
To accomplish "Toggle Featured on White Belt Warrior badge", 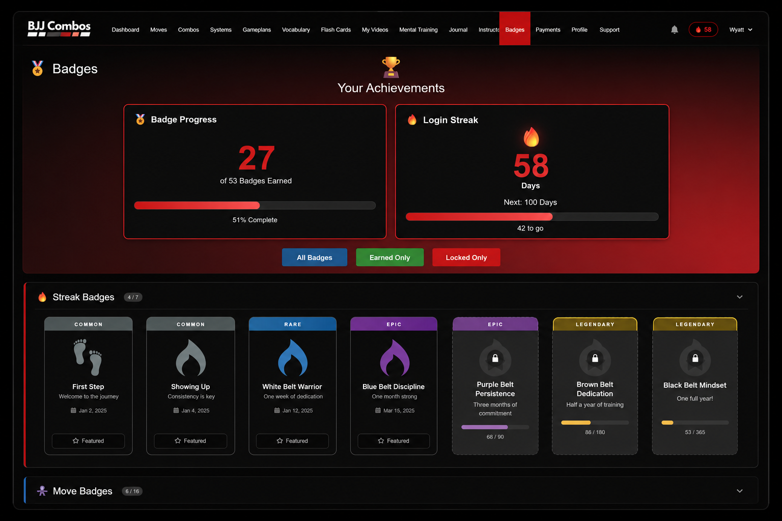I will (292, 441).
